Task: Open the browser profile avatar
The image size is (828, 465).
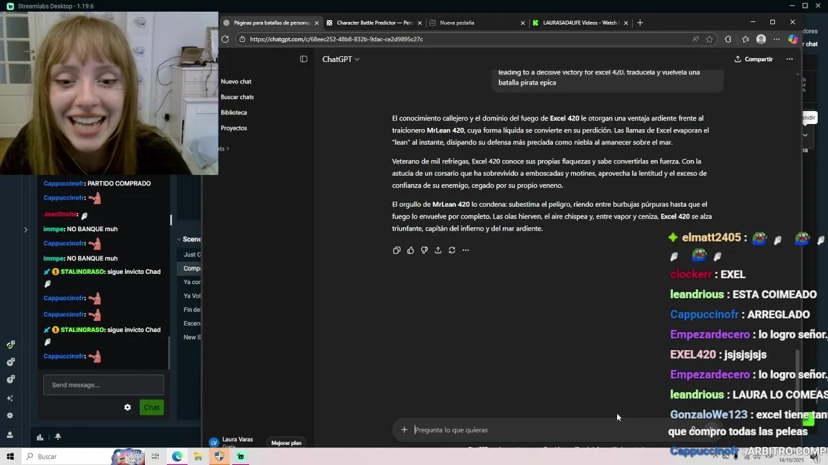Action: click(x=761, y=39)
